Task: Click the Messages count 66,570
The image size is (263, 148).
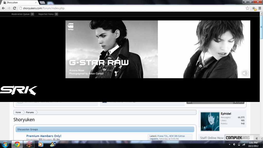Action: 241,117
